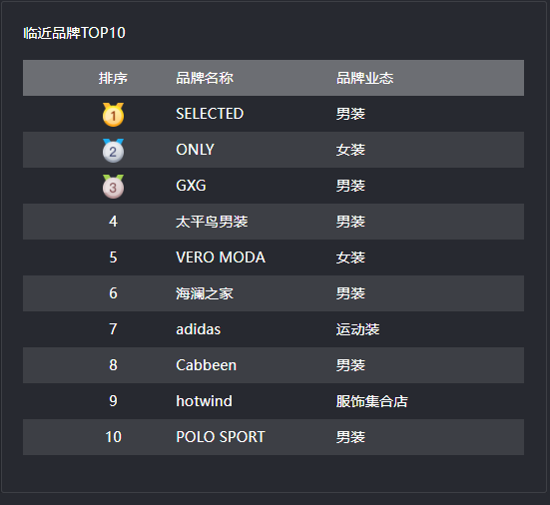The width and height of the screenshot is (550, 505).
Task: Open the Cabbeen brand entry
Action: pos(206,365)
